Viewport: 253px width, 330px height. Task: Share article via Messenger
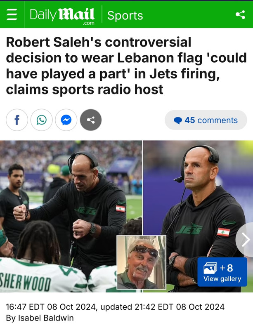pos(66,120)
